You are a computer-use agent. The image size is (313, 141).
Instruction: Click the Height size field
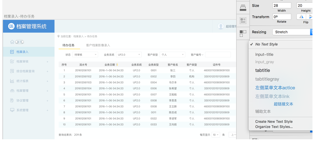[x=305, y=6]
